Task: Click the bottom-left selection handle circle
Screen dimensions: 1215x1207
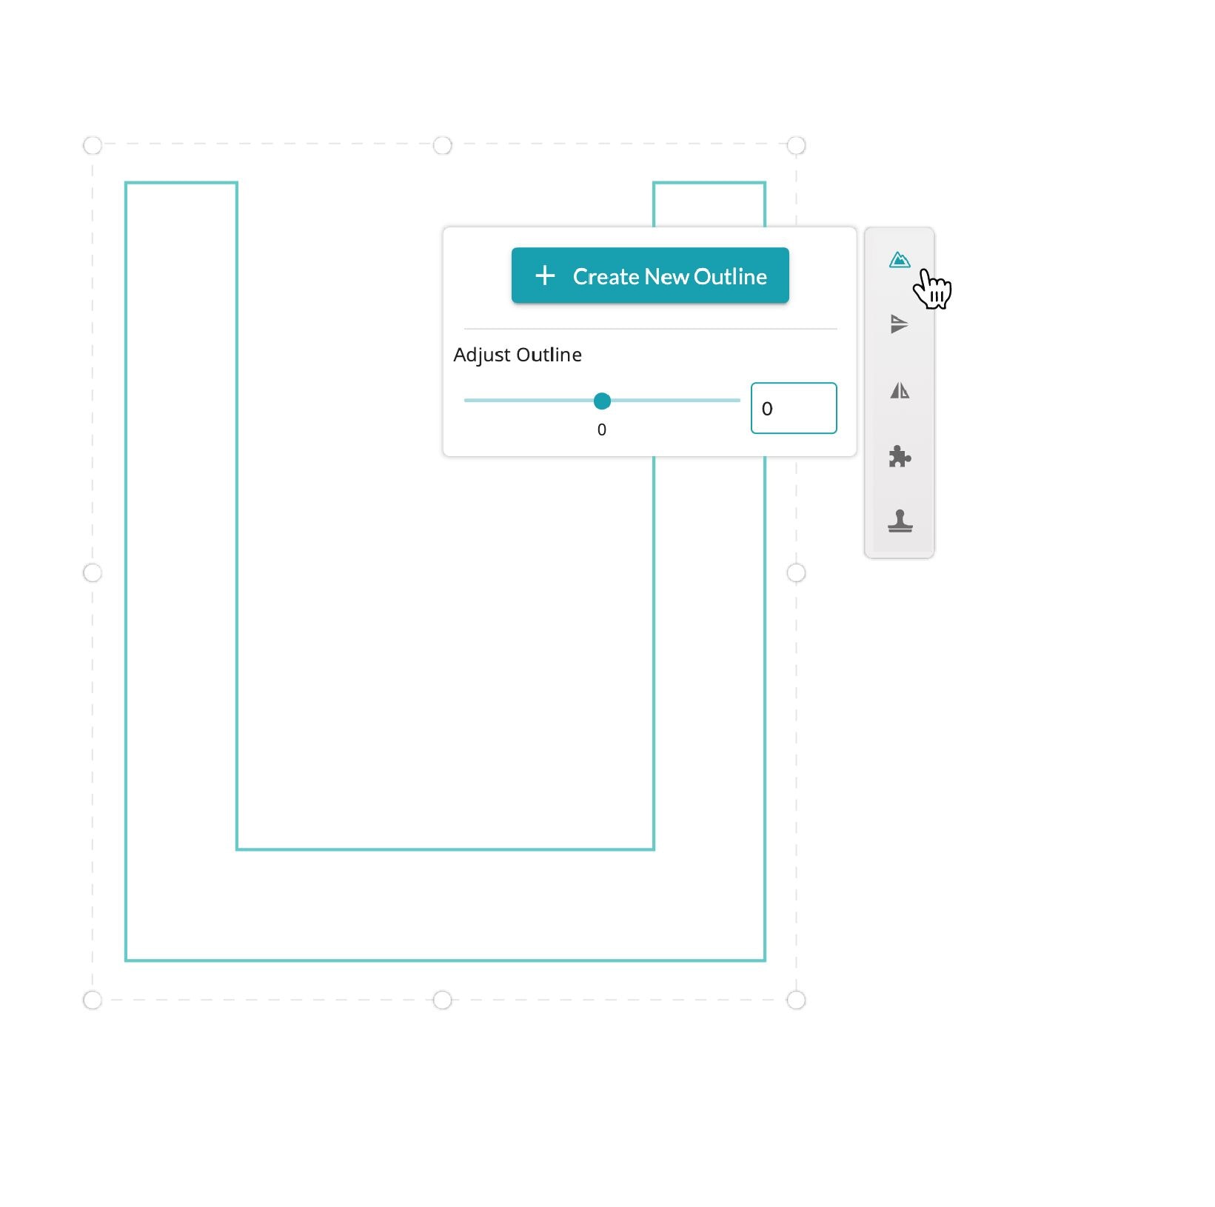Action: coord(93,998)
